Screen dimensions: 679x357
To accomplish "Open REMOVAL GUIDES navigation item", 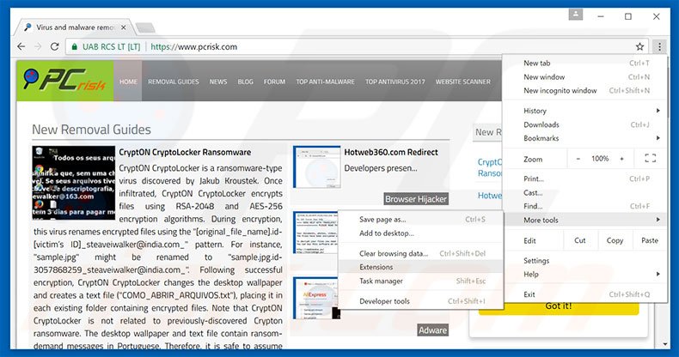I will (x=174, y=82).
